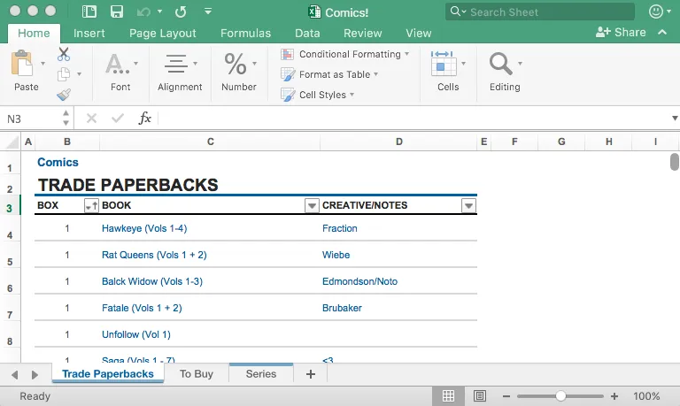This screenshot has height=406, width=680.
Task: Open the Cells group menu
Action: (448, 72)
